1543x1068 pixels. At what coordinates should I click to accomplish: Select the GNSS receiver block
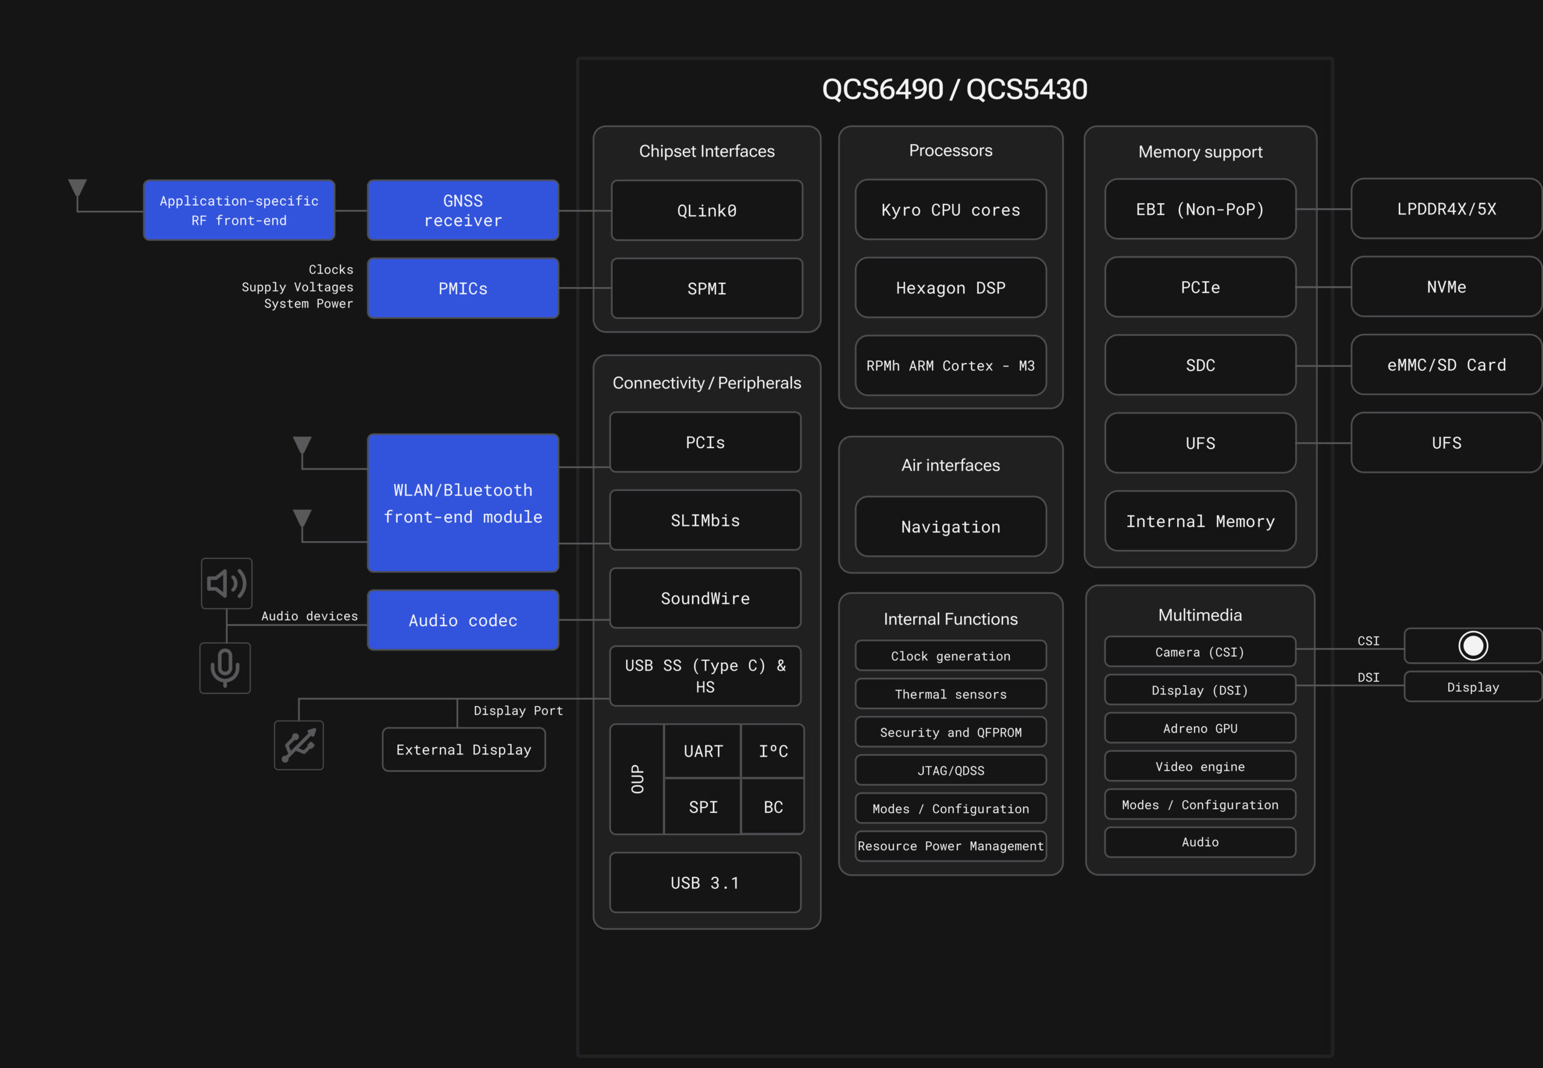coord(463,210)
